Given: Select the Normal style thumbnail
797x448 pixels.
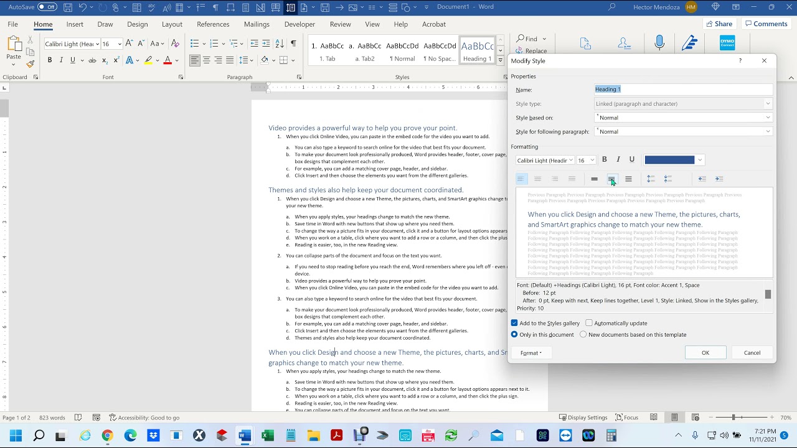Looking at the screenshot, I should pyautogui.click(x=402, y=51).
